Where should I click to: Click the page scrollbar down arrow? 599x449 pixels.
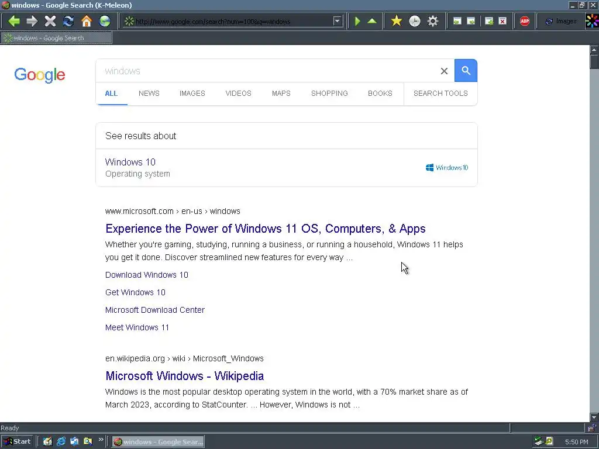tap(594, 417)
